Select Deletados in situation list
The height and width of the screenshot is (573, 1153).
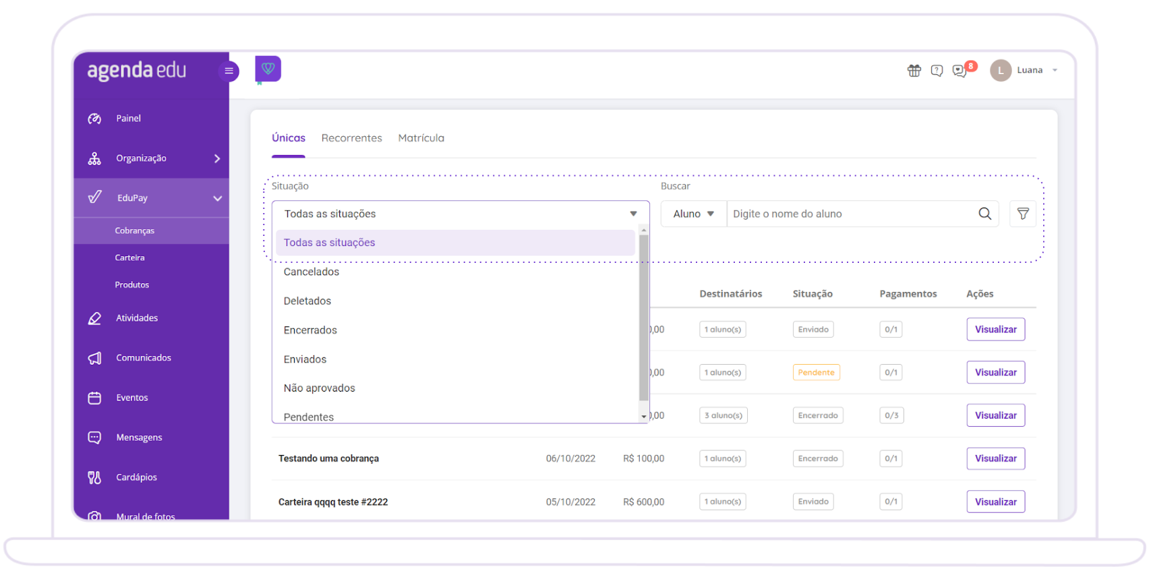[455, 301]
